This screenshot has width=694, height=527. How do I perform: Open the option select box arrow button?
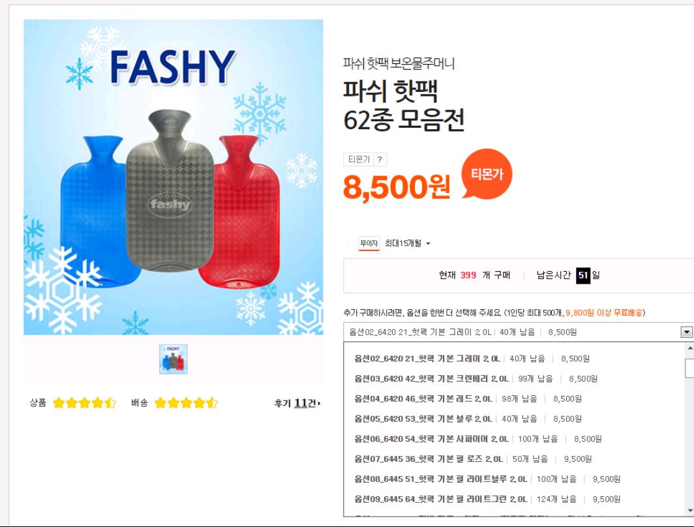tap(686, 331)
